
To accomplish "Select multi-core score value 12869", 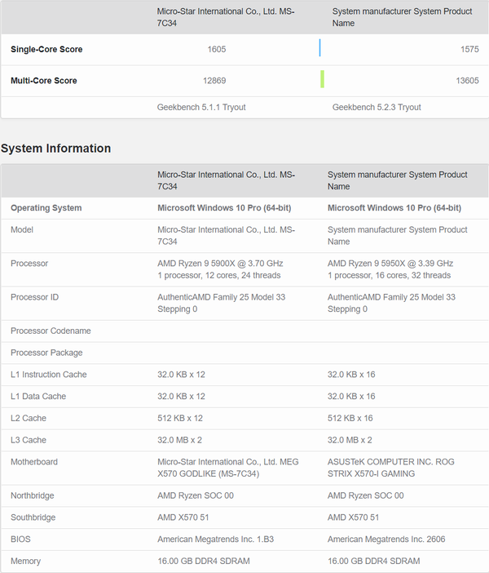I will tap(214, 81).
